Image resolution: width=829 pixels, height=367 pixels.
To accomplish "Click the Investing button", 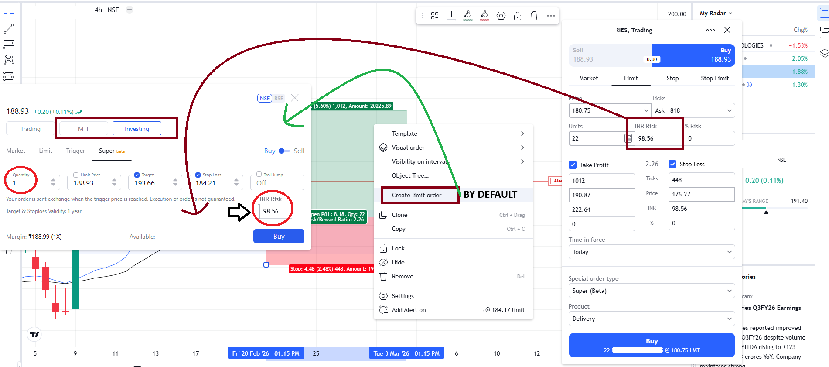I will tap(137, 129).
